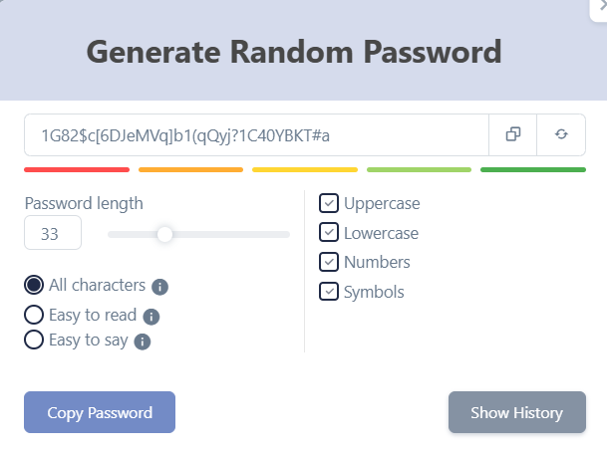The image size is (607, 456).
Task: Click the dark green strength bar segment
Action: click(x=532, y=170)
